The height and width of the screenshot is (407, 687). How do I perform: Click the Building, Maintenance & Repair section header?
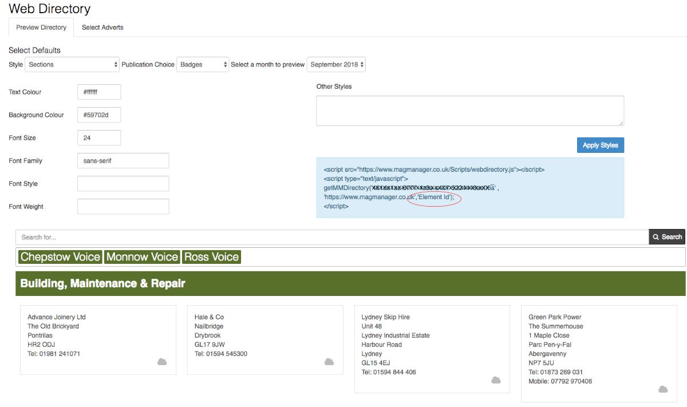coord(350,283)
